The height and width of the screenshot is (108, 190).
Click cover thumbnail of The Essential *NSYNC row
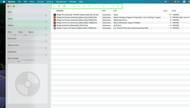pos(55,15)
